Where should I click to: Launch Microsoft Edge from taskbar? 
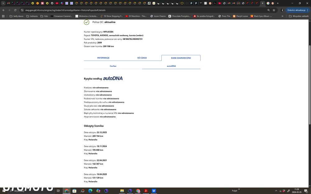[90, 191]
